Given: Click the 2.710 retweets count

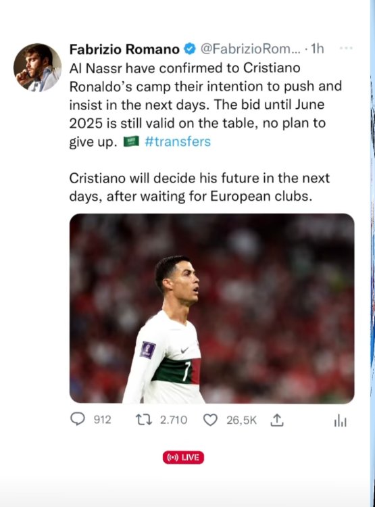Looking at the screenshot, I should click(x=174, y=420).
